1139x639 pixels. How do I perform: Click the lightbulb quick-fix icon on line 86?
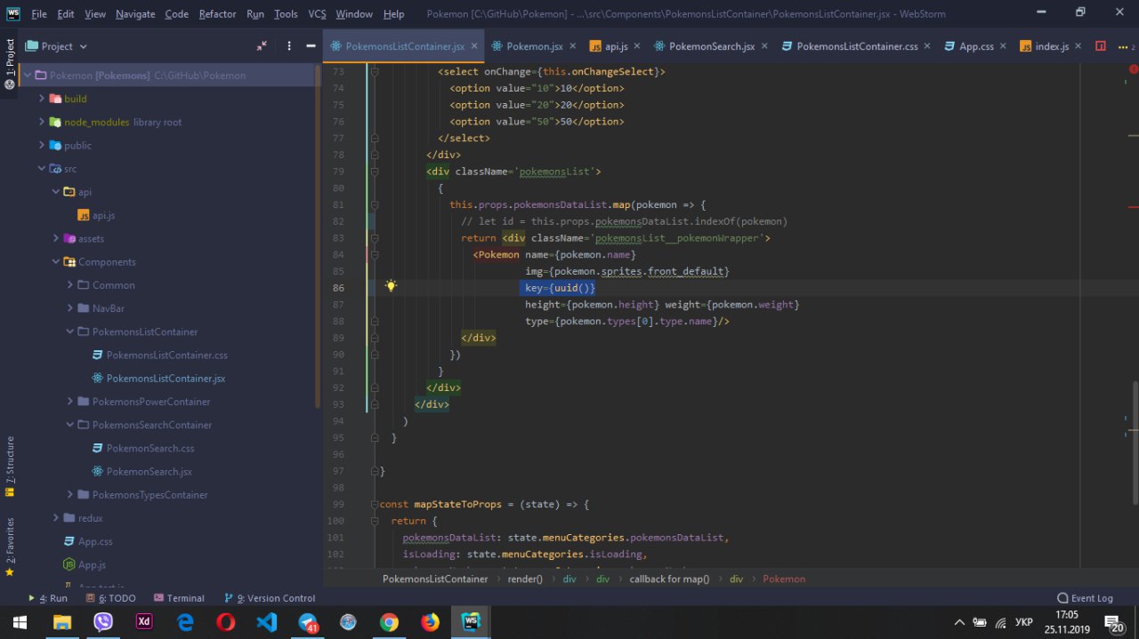pos(390,286)
